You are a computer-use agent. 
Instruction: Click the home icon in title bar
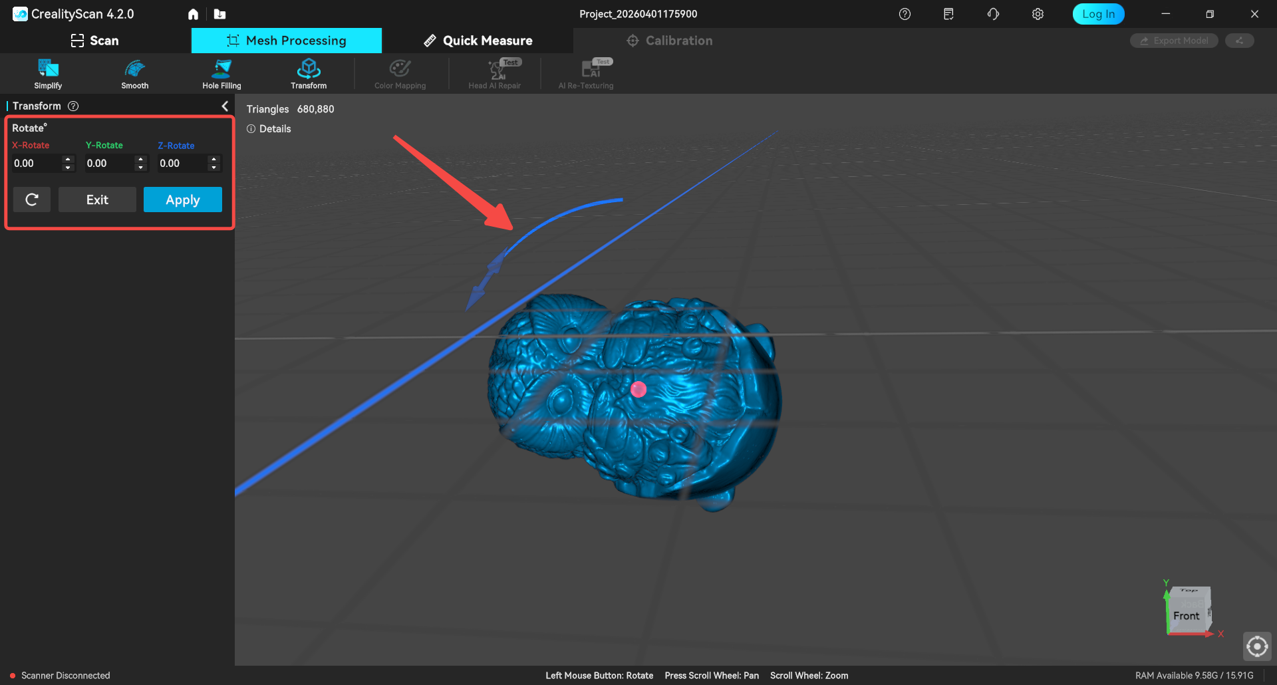coord(193,14)
